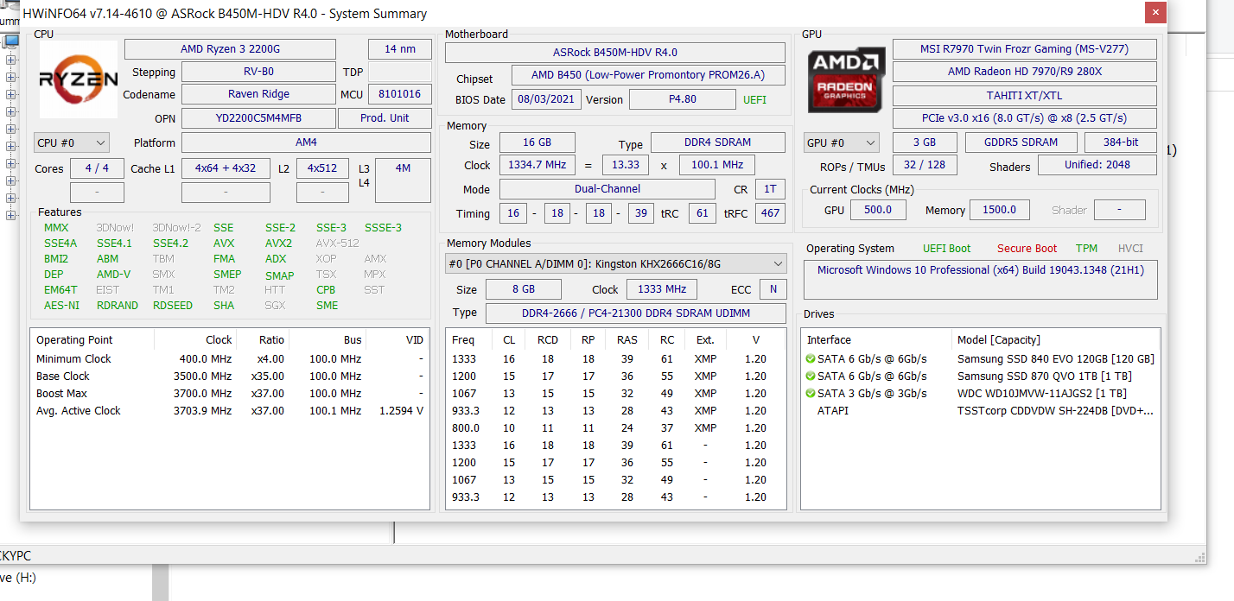Click the L1 cache value 4x64 + 4x32
The height and width of the screenshot is (601, 1234).
coord(226,168)
